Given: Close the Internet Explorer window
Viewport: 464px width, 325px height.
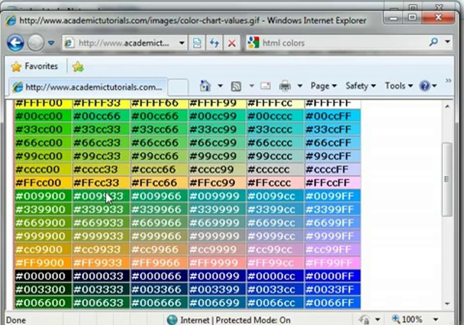Looking at the screenshot, I should pos(438,18).
